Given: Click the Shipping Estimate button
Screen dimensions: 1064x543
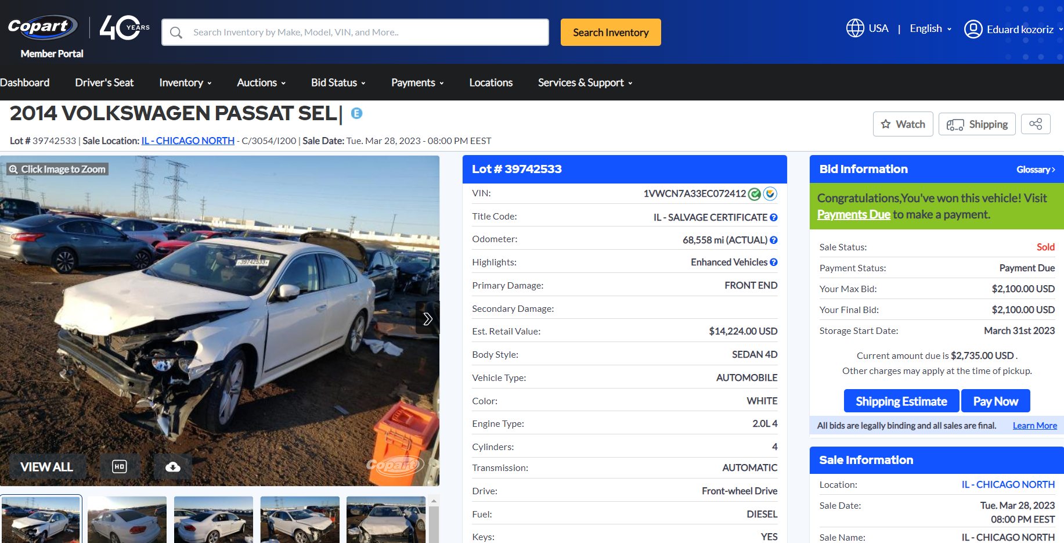Looking at the screenshot, I should [901, 401].
